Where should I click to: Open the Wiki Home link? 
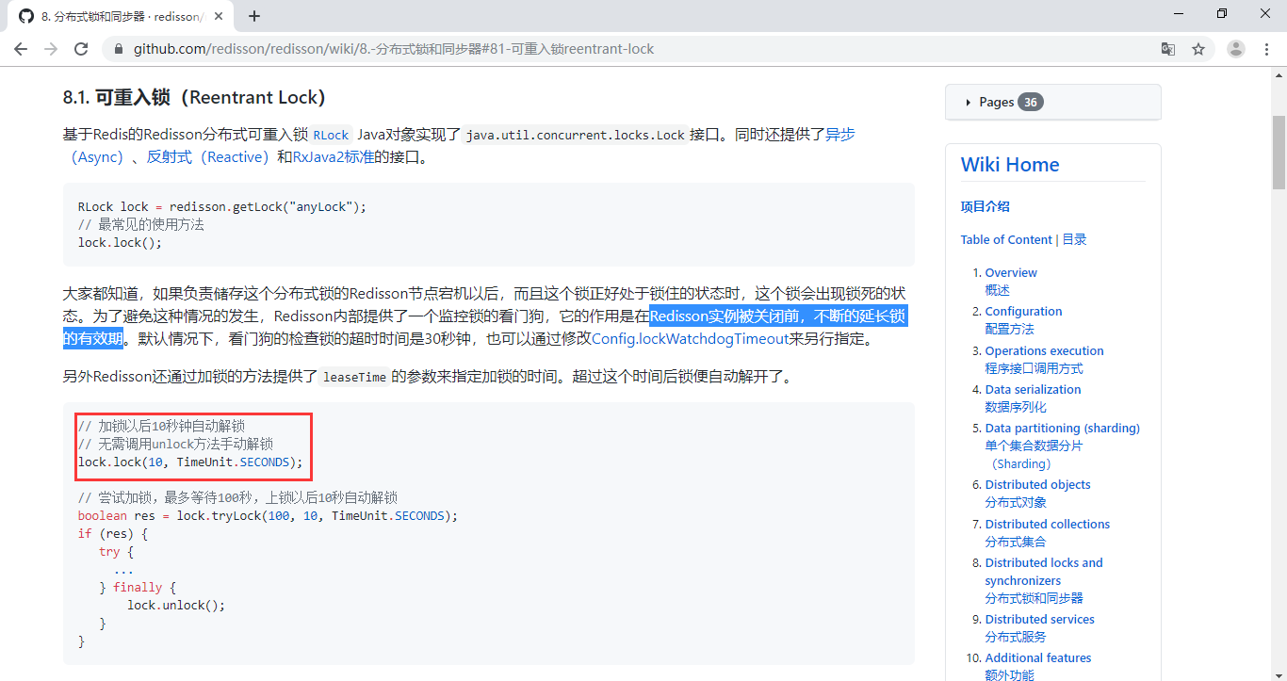[x=1010, y=165]
